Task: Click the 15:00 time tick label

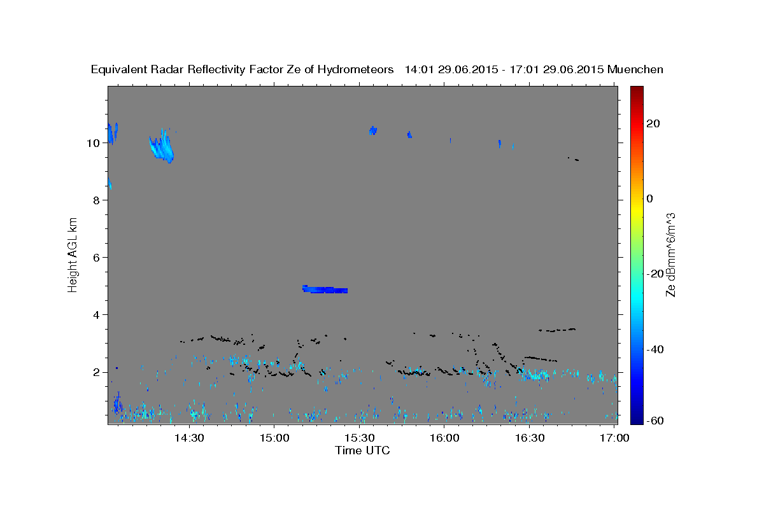Action: pos(274,438)
